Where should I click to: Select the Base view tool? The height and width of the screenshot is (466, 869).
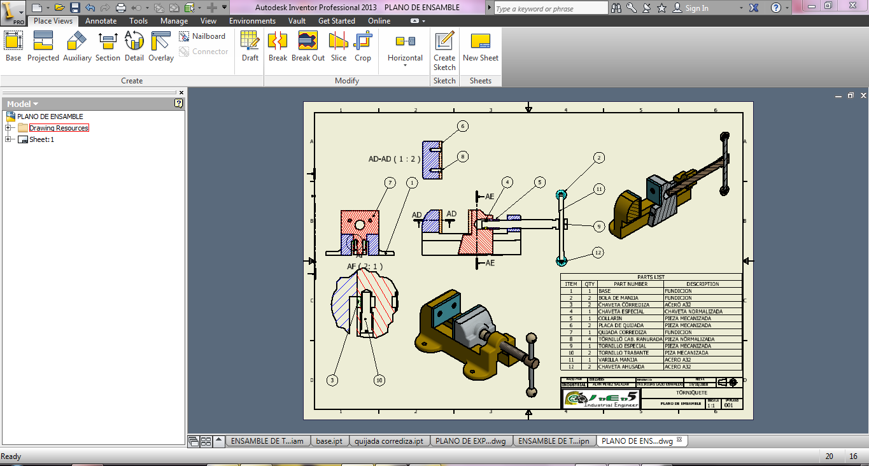[13, 46]
